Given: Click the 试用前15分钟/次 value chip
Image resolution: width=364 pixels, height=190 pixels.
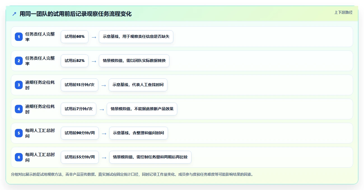Looking at the screenshot, I should click(x=80, y=85).
